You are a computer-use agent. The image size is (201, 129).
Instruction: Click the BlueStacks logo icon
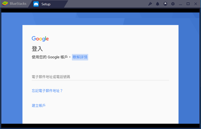click(5, 4)
